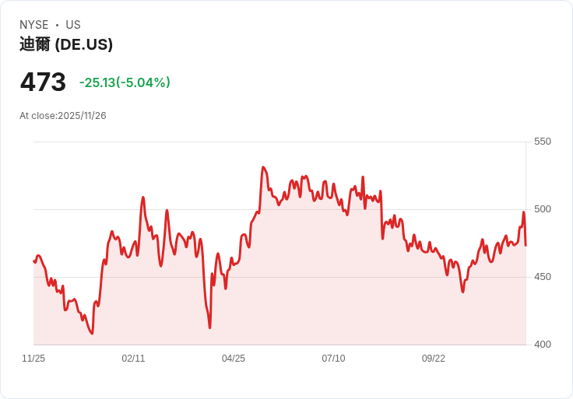Click the 04/25 date axis label
The width and height of the screenshot is (573, 399).
pos(234,359)
